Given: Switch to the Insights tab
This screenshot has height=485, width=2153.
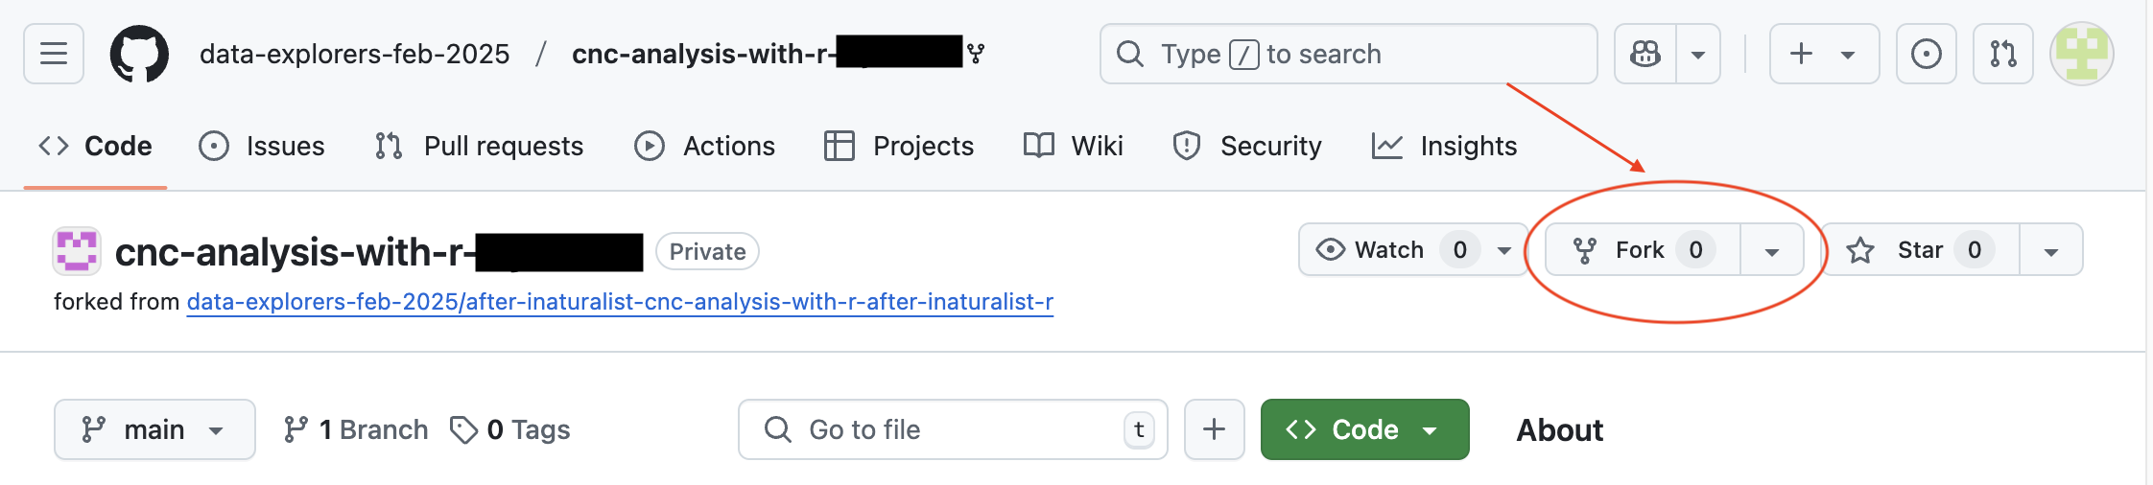Looking at the screenshot, I should click(x=1445, y=146).
